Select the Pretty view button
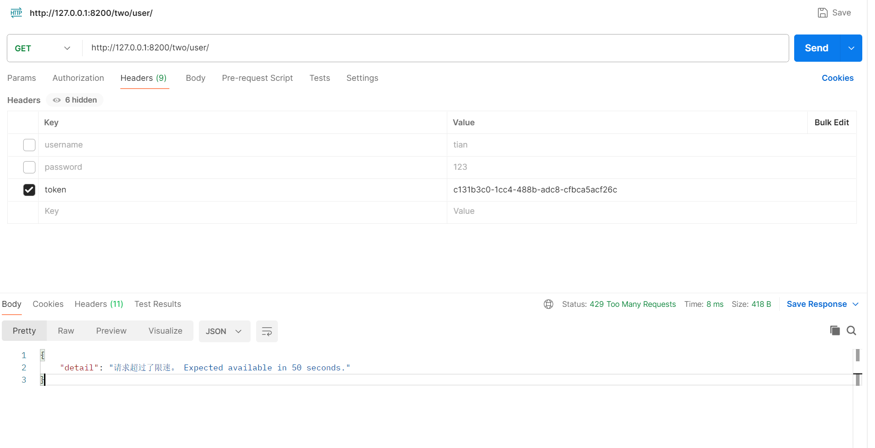 tap(24, 331)
